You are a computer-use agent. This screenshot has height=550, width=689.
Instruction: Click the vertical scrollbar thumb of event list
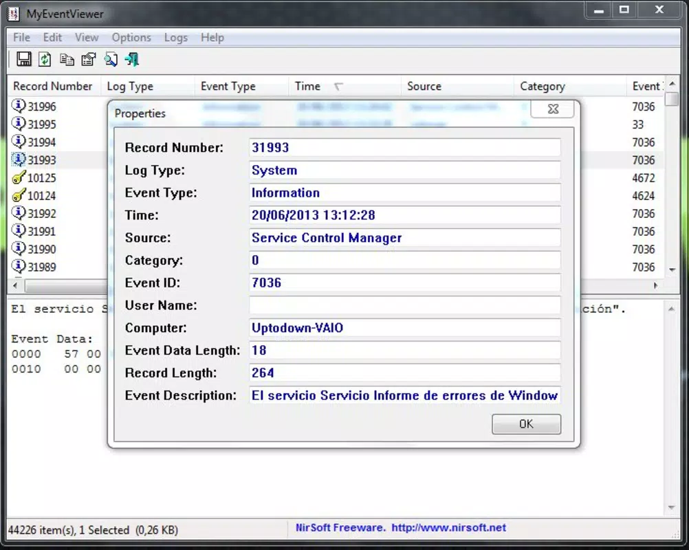(x=672, y=99)
